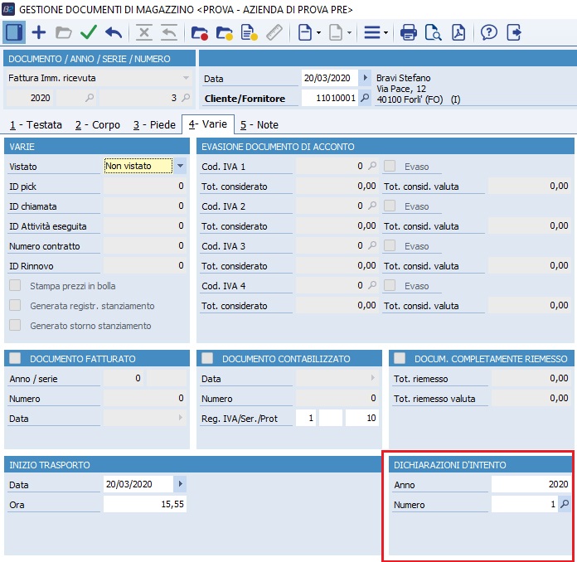
Task: Expand the Vistato dropdown
Action: 181,166
